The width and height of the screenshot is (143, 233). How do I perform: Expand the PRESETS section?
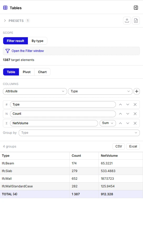[x=5, y=21]
